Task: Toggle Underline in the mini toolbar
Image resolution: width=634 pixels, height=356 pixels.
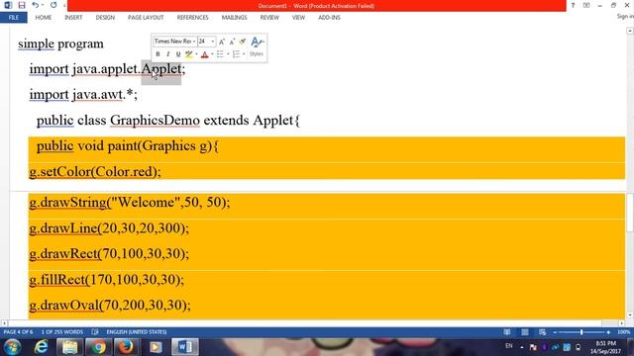Action: pos(178,54)
